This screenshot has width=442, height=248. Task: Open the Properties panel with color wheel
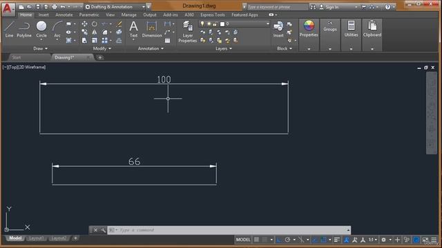pos(309,29)
